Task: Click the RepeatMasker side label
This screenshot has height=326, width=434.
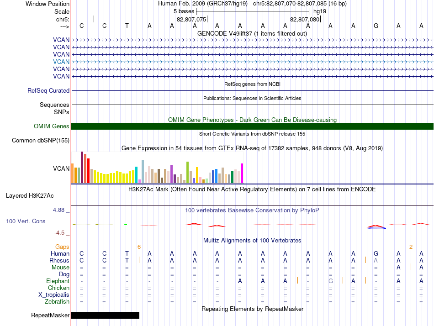Action: coord(50,315)
